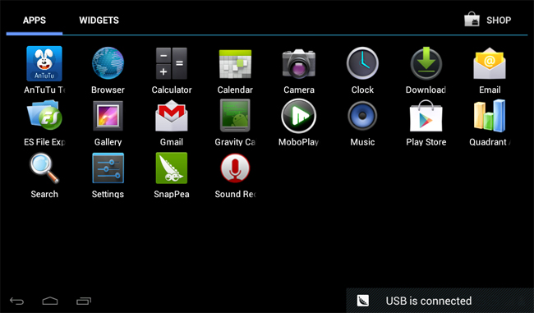Open the SHOP button
534x313 pixels.
tap(488, 20)
